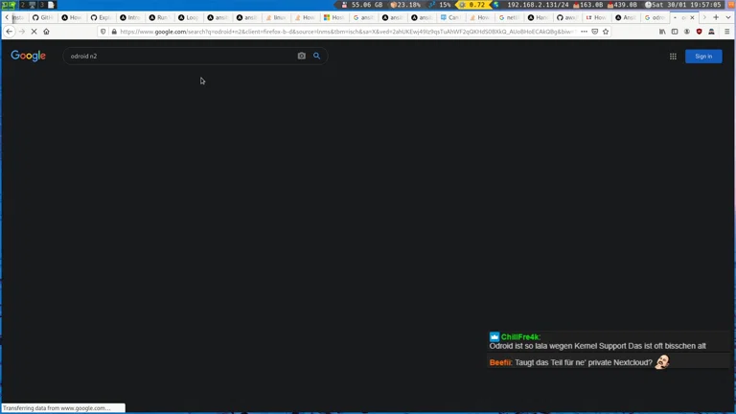
Task: Close the active browser tab
Action: tap(692, 17)
